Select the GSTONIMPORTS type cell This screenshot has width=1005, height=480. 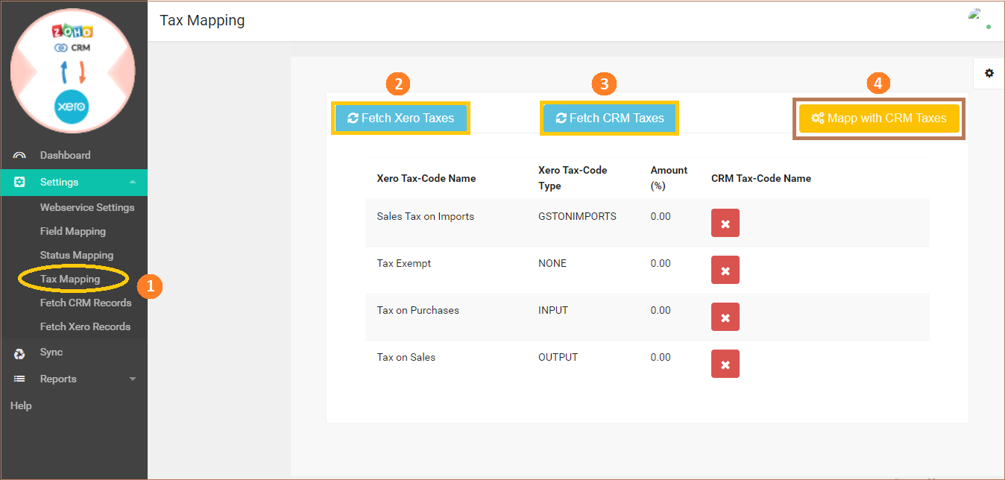577,216
